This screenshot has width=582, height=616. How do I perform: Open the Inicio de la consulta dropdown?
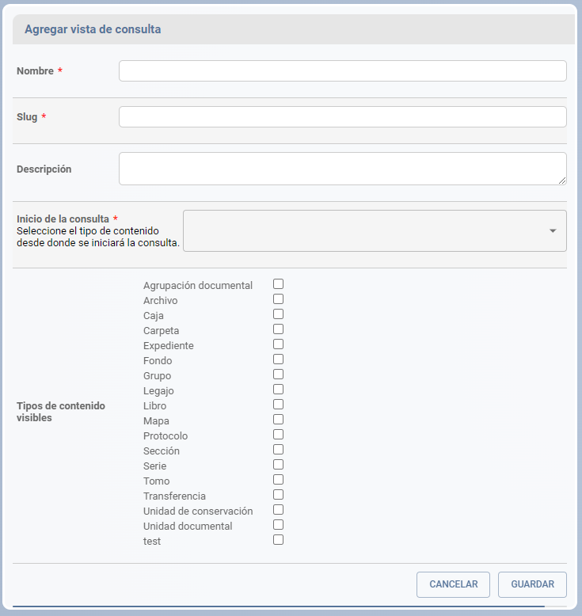[375, 230]
